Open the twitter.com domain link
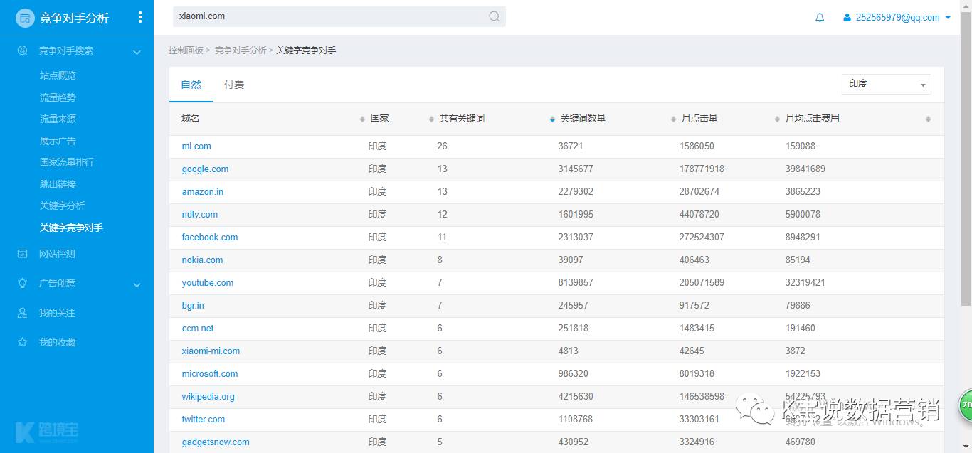Screen dimensions: 972x453 click(x=204, y=419)
